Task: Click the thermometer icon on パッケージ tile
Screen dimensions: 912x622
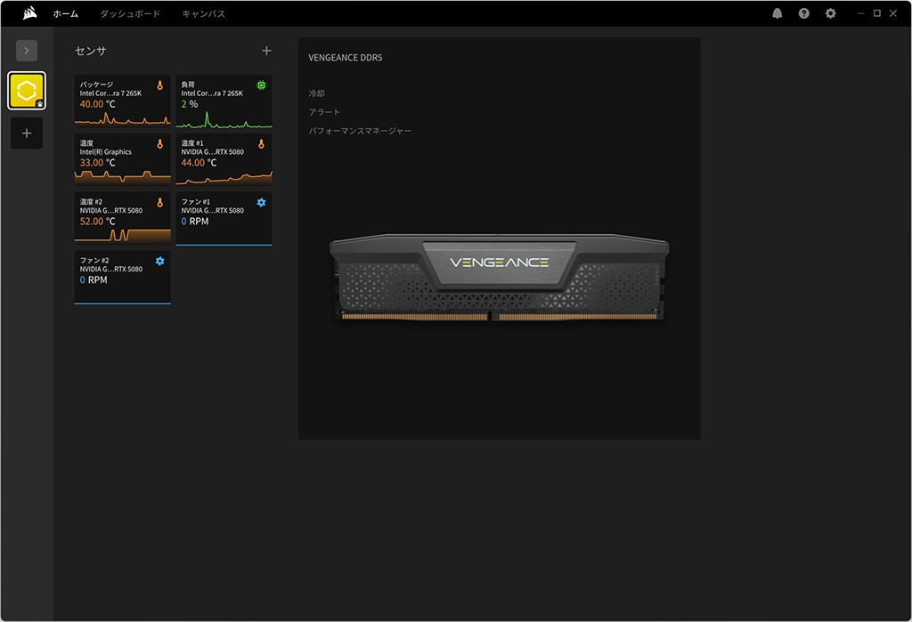Action: 160,85
